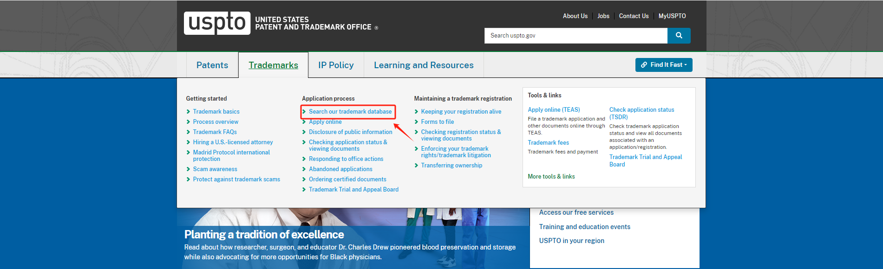Open Disclosure of public information link
883x269 pixels.
351,132
